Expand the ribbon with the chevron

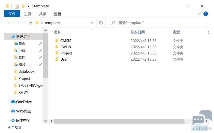pos(199,14)
